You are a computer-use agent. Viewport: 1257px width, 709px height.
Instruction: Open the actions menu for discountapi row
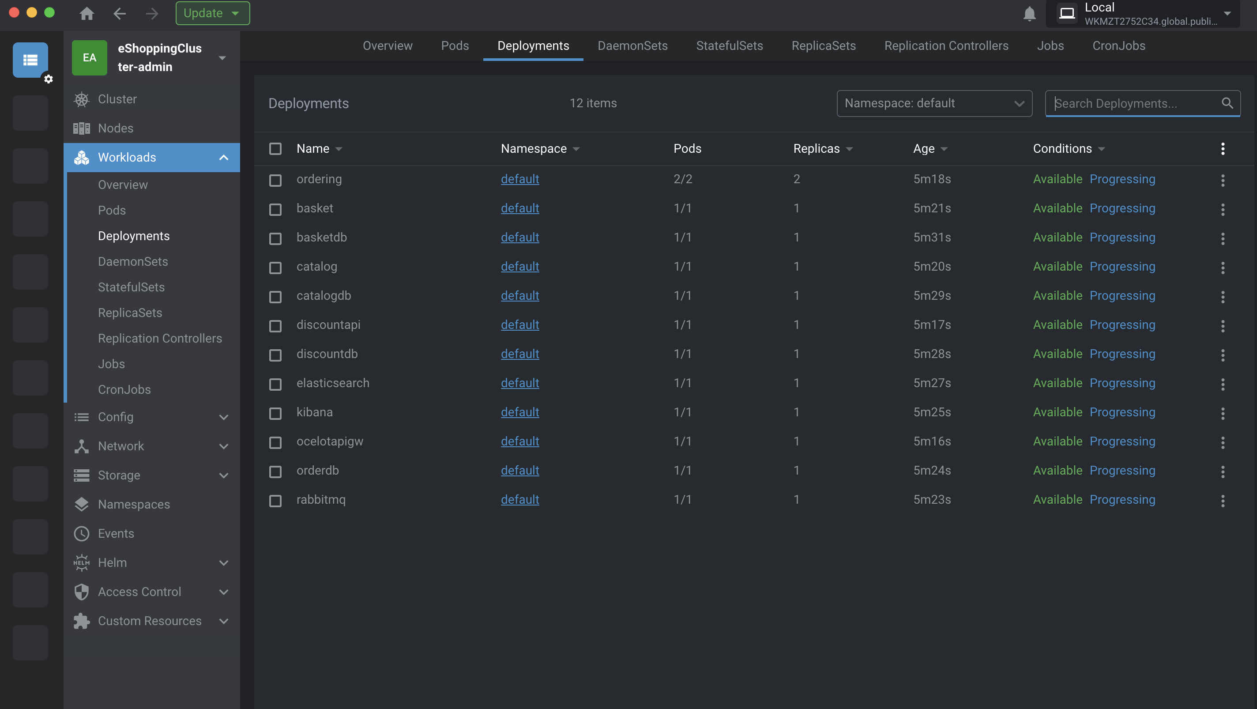coord(1223,326)
